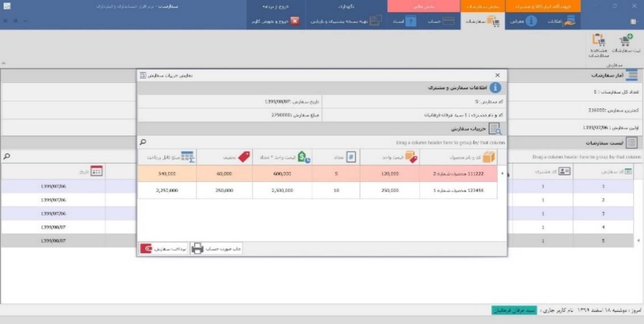Close the order details dialog

pos(498,75)
